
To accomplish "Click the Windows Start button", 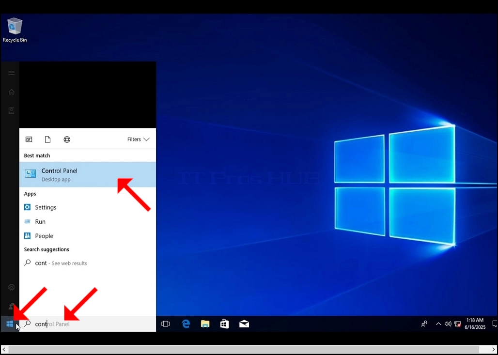I will click(10, 324).
